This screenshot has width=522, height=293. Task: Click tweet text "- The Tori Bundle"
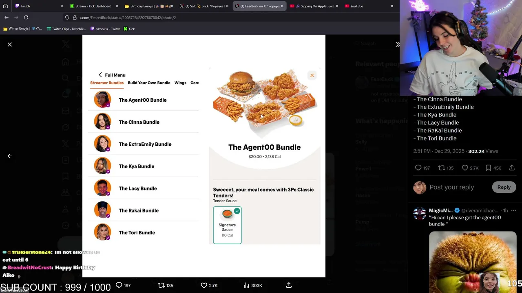coord(435,138)
